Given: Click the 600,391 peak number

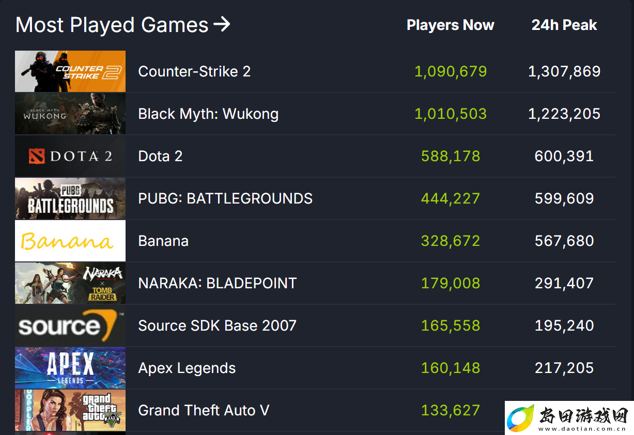Looking at the screenshot, I should [564, 156].
